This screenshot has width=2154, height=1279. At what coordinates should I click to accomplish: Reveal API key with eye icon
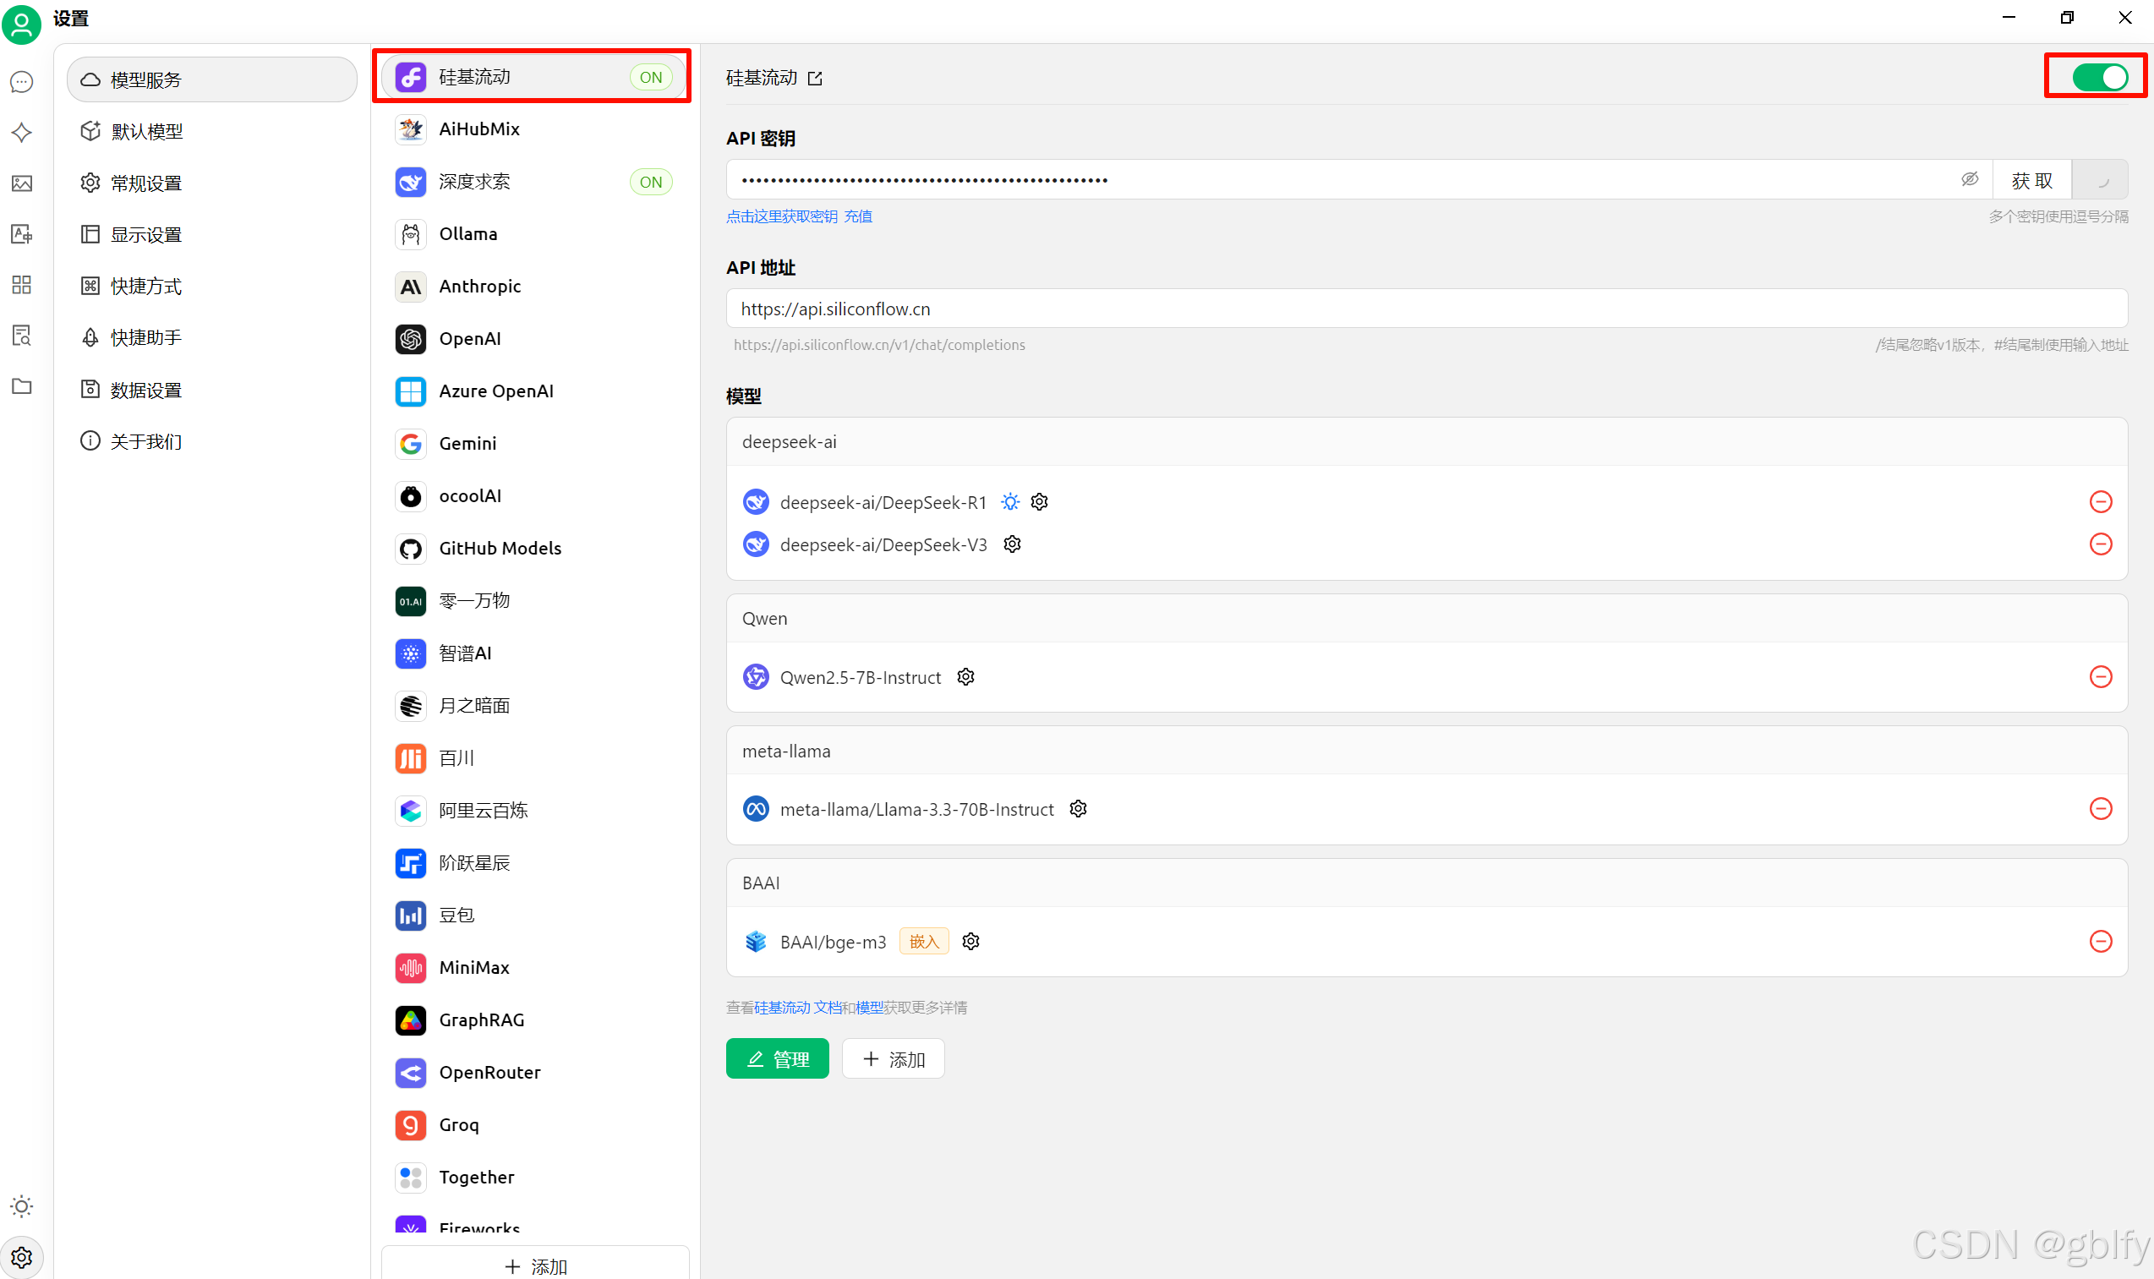click(1969, 179)
